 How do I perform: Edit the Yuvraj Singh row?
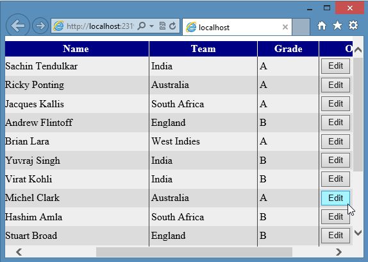tap(335, 161)
